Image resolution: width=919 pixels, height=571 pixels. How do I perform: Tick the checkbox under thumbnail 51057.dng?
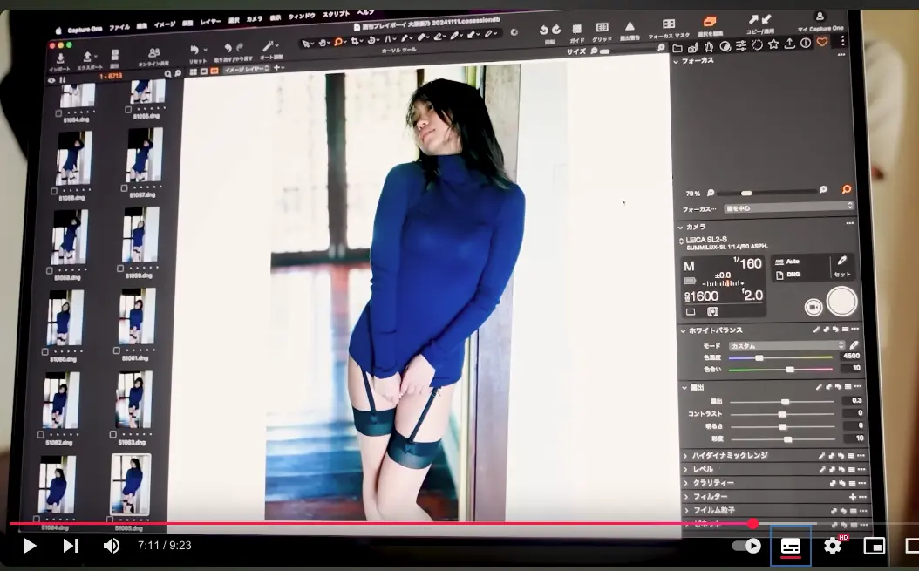click(125, 188)
